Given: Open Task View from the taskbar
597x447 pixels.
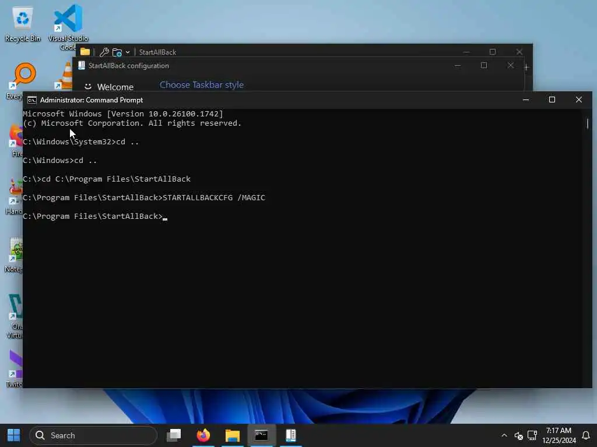Looking at the screenshot, I should point(174,435).
